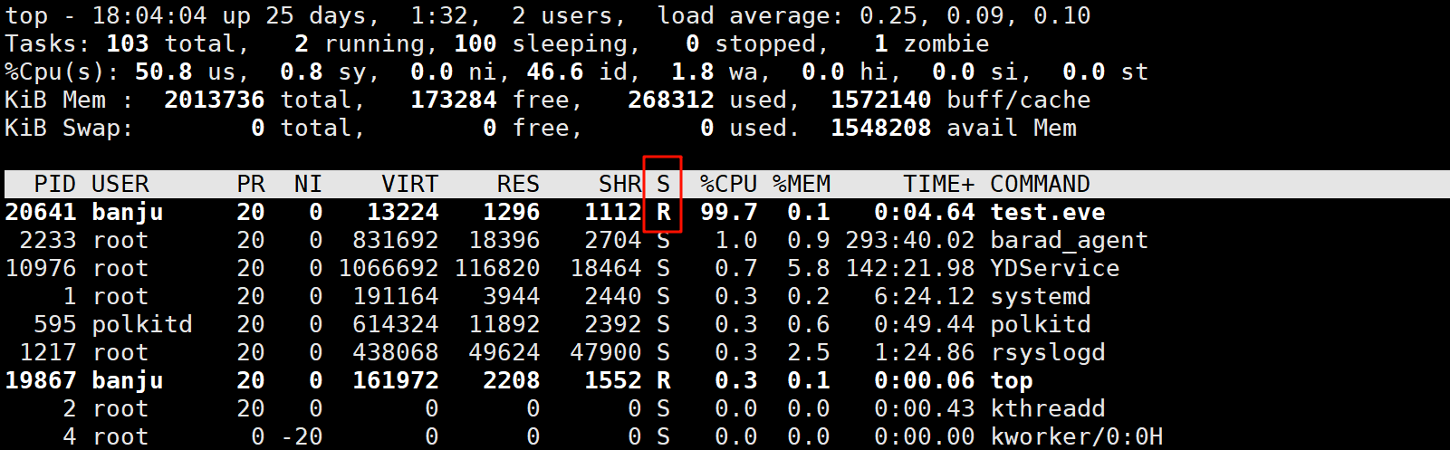Select the rsyslogd command entry
This screenshot has width=1450, height=450.
pos(1047,353)
